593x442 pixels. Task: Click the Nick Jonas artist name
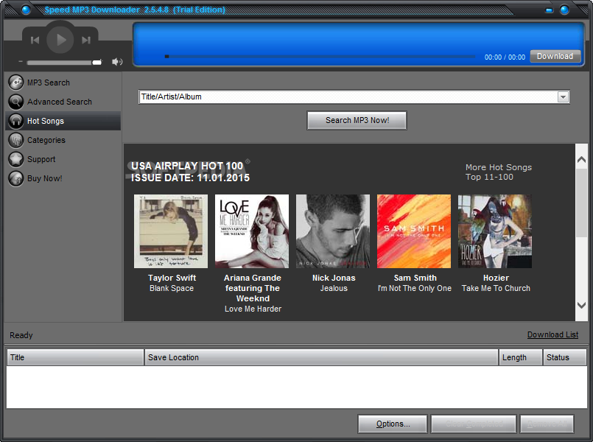pyautogui.click(x=334, y=278)
